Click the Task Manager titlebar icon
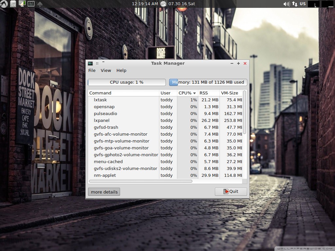Viewport: 335px width, 251px height. click(x=91, y=63)
